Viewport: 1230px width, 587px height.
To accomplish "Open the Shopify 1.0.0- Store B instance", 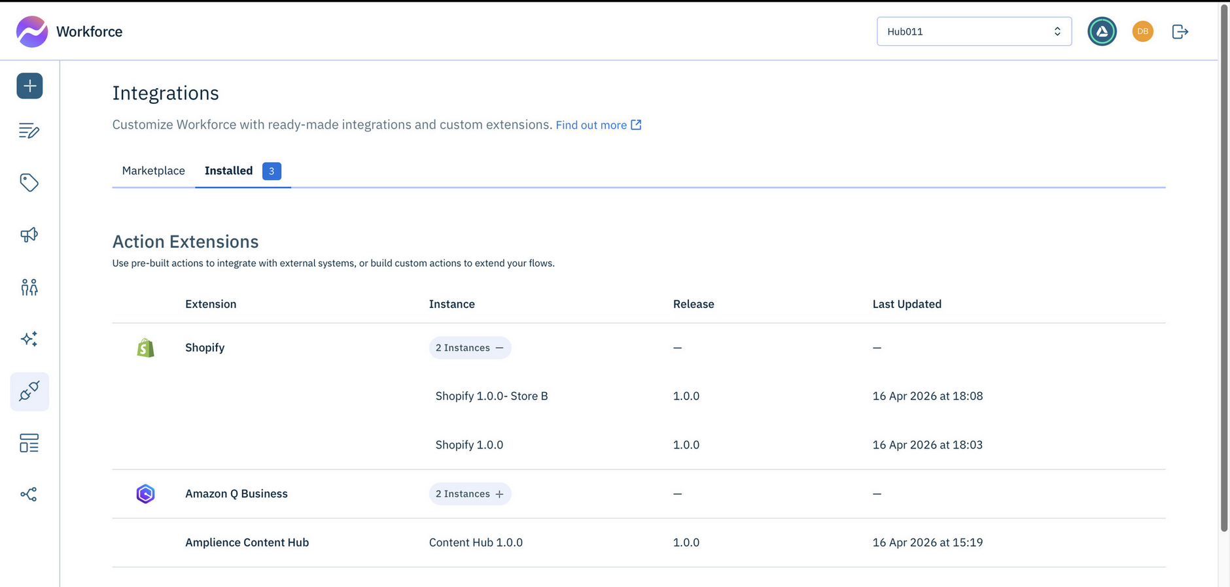I will 492,396.
